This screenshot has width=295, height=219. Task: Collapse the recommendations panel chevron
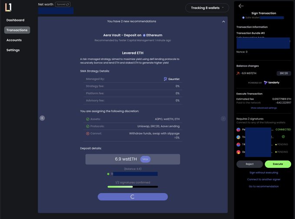223,21
